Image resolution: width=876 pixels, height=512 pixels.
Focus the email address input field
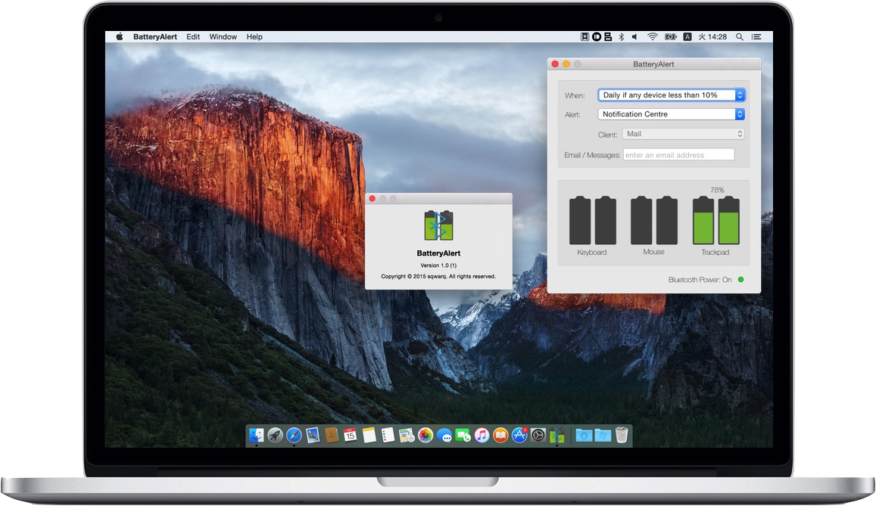point(679,155)
